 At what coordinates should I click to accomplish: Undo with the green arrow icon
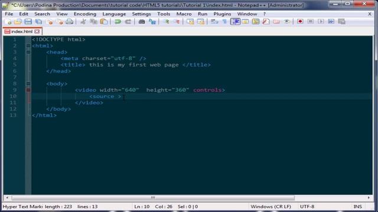118,22
